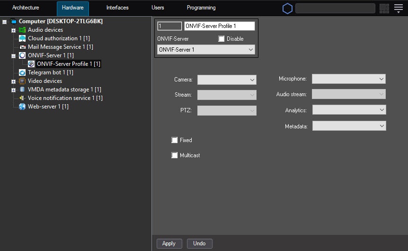Click the Cloud authorization 1 icon
This screenshot has height=251, width=408.
pyautogui.click(x=22, y=38)
